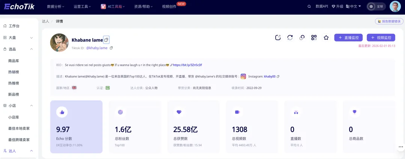Viewport: 405px width, 159px height.
Task: Open 热销榜 in sidebar
Action: coord(13,72)
